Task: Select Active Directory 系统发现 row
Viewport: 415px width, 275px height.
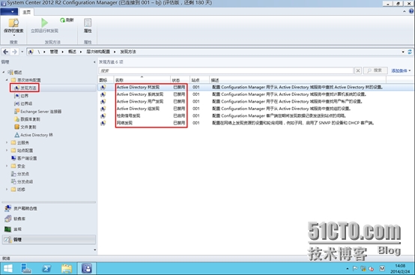Action: (256, 94)
